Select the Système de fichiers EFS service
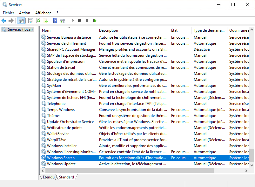The height and width of the screenshot is (187, 255). click(x=145, y=97)
